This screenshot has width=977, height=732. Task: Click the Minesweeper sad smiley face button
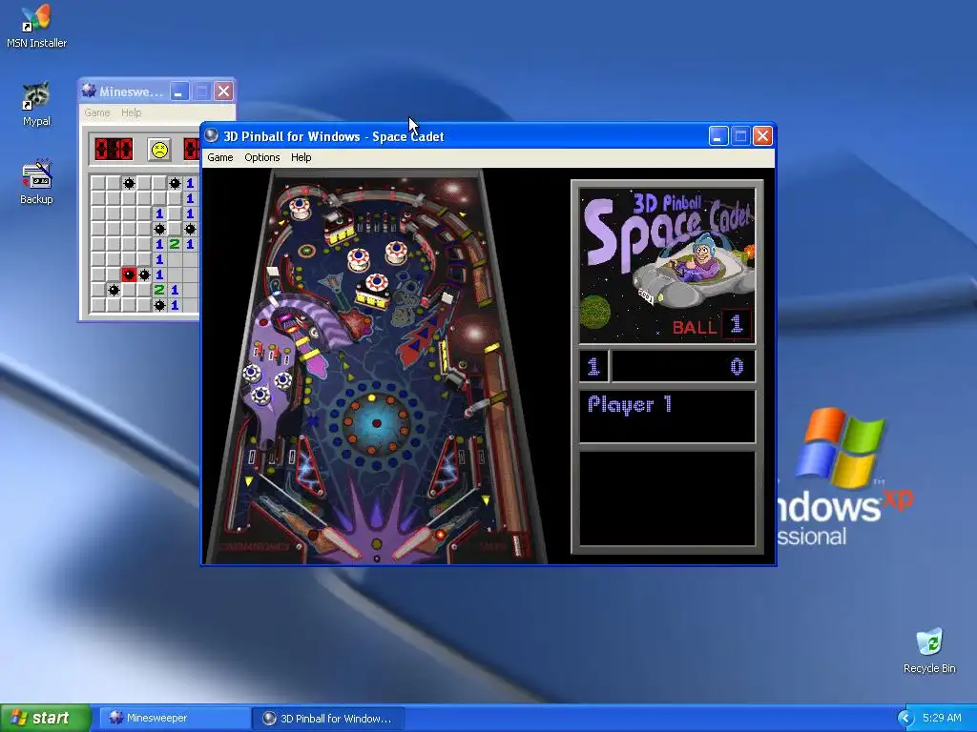click(x=159, y=150)
